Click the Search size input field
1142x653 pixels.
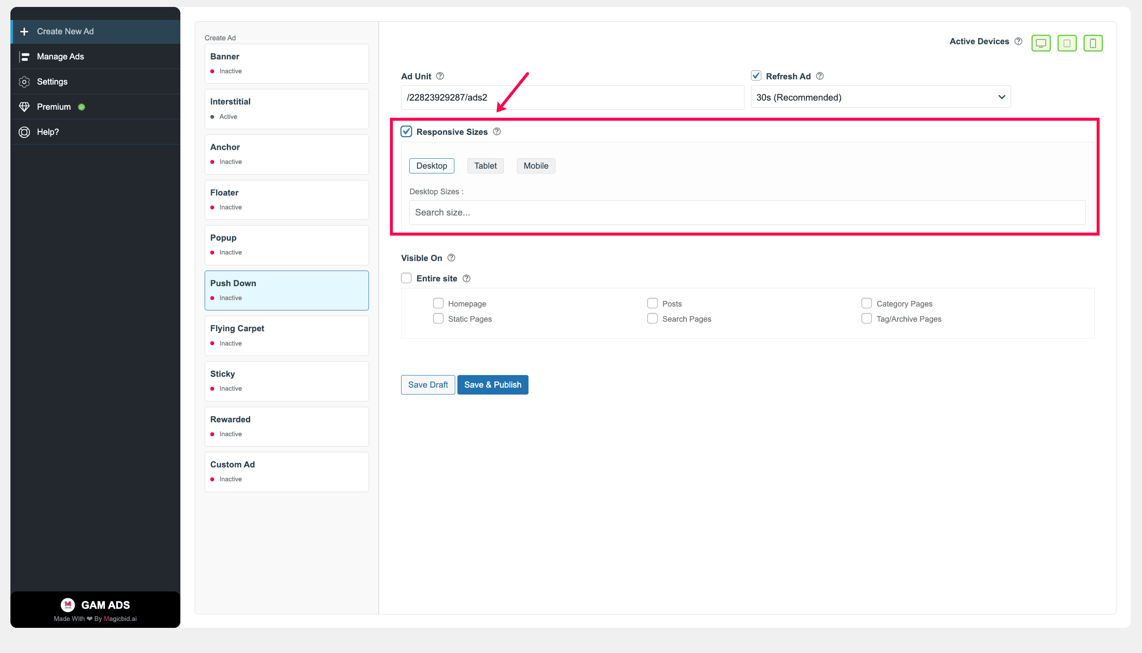(x=747, y=212)
